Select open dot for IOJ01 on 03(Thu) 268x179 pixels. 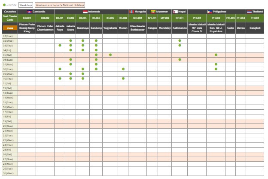pos(60,45)
